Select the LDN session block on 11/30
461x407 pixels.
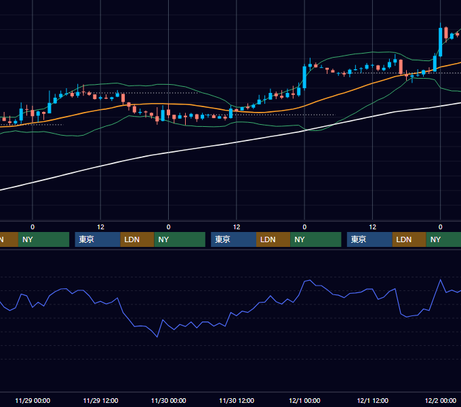click(273, 239)
